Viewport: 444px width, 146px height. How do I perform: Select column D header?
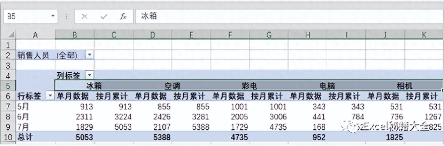(x=152, y=35)
